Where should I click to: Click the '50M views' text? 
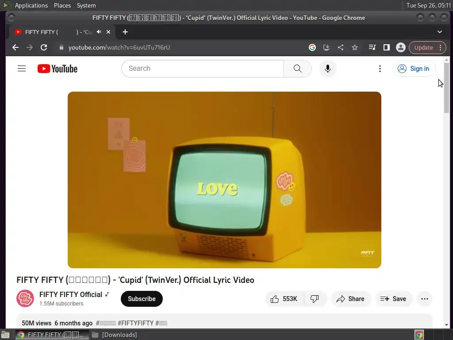click(x=36, y=323)
